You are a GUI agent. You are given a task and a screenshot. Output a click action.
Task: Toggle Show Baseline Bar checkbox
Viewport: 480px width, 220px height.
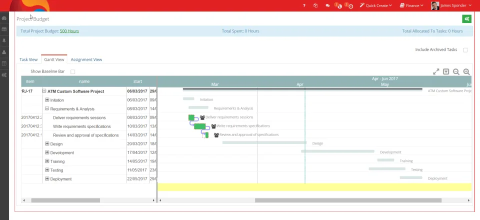[72, 71]
